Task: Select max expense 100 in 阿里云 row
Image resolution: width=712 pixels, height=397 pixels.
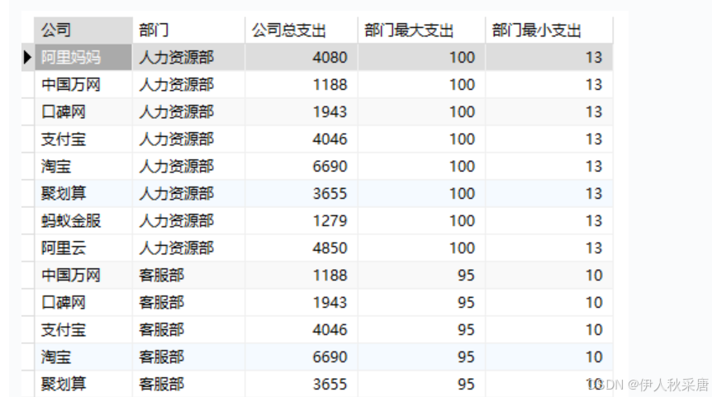Action: 421,248
